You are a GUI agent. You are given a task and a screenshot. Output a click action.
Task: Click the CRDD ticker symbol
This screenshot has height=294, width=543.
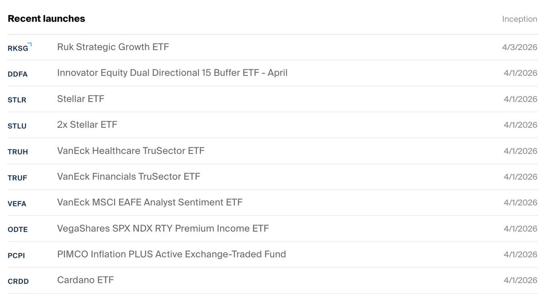(x=18, y=281)
